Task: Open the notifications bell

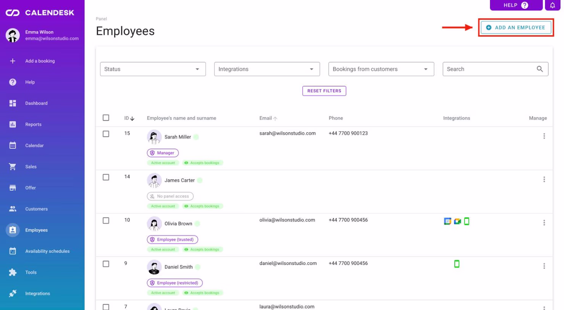Action: (552, 5)
